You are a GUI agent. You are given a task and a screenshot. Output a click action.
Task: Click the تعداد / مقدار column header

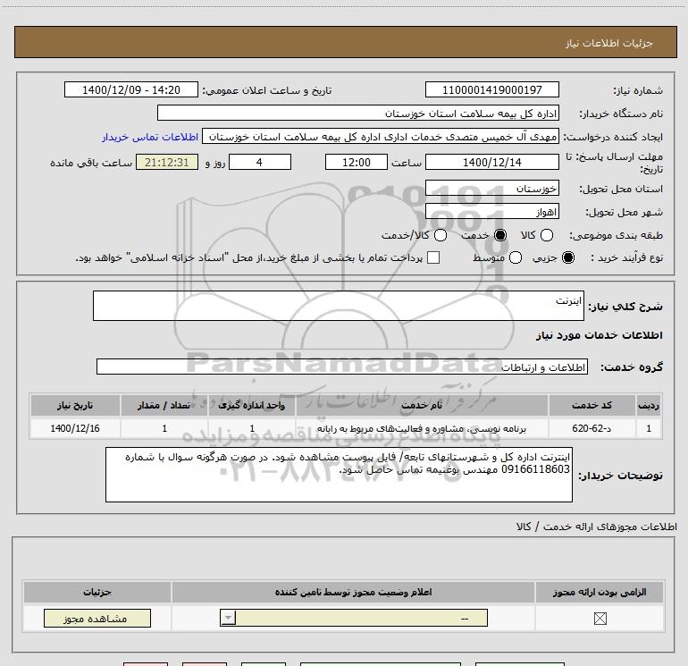(x=164, y=405)
